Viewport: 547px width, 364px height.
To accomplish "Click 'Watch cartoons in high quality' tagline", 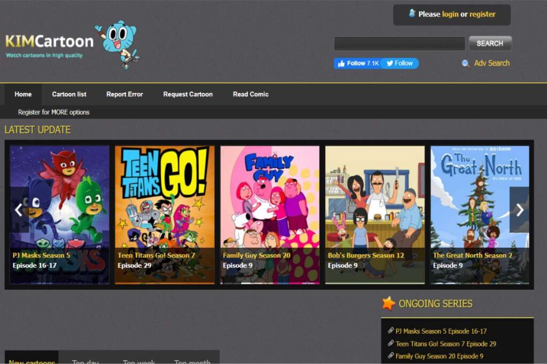I will 44,55.
